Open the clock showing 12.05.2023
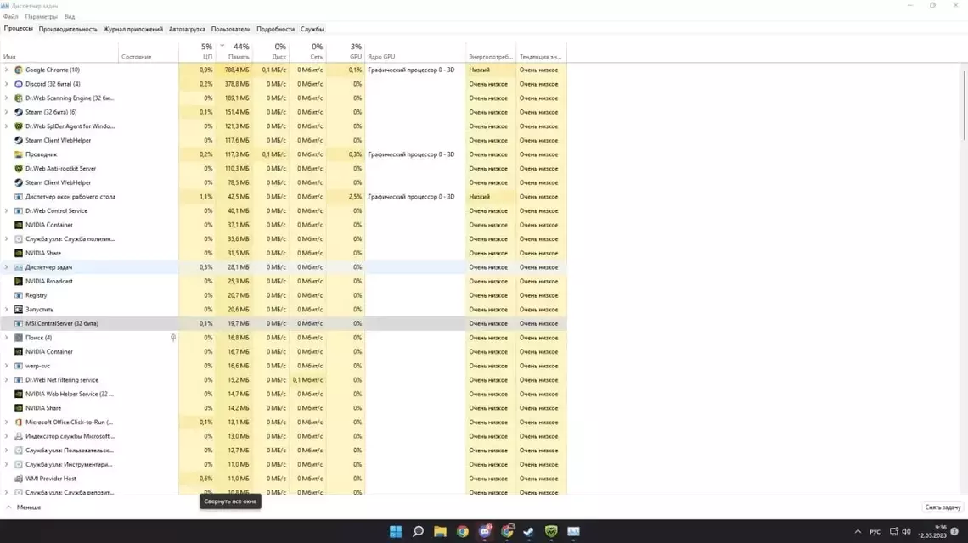 pyautogui.click(x=932, y=531)
